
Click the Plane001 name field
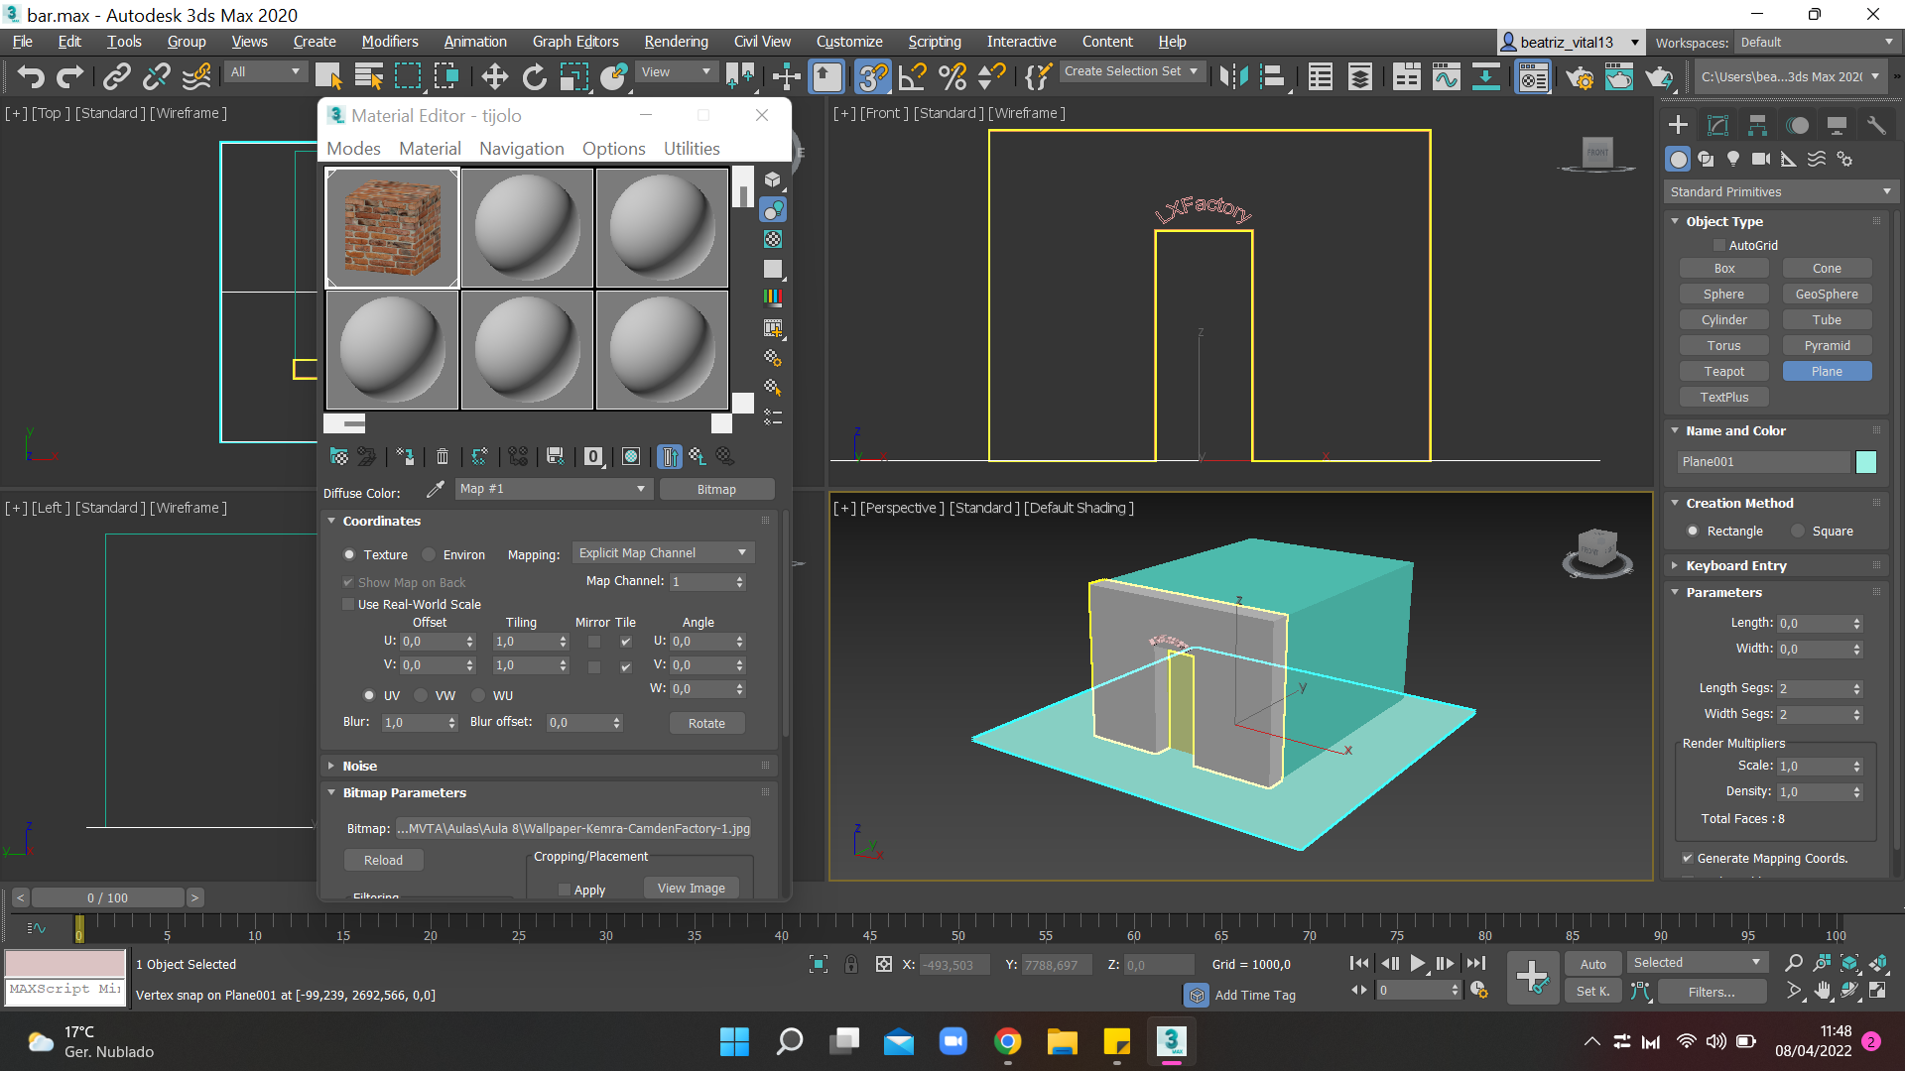[x=1764, y=462]
